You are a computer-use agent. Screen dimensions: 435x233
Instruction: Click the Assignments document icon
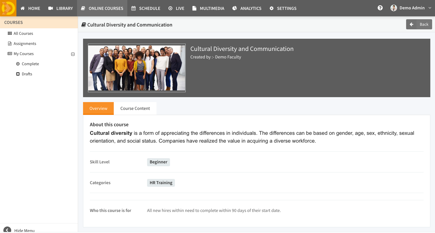point(10,44)
